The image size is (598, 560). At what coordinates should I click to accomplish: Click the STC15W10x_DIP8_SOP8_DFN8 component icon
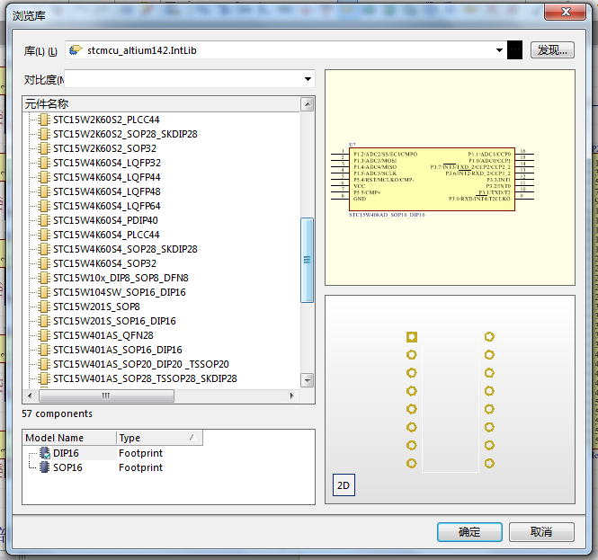44,278
